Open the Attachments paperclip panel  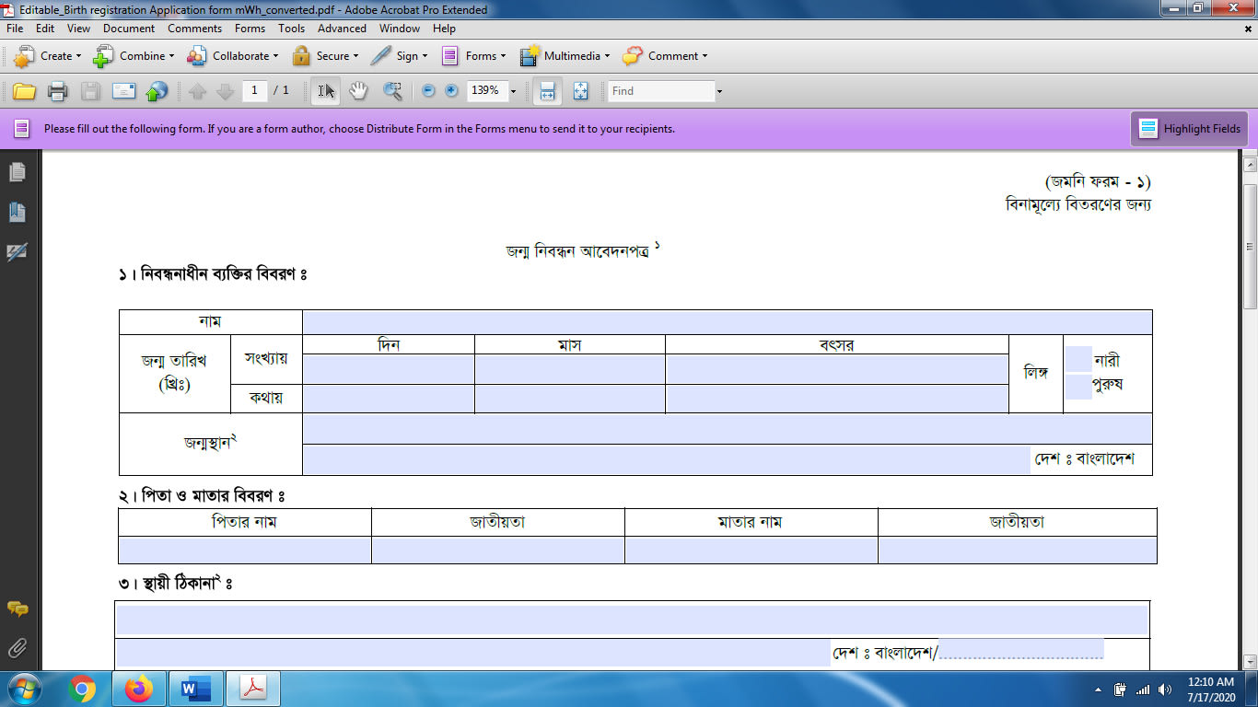[17, 648]
